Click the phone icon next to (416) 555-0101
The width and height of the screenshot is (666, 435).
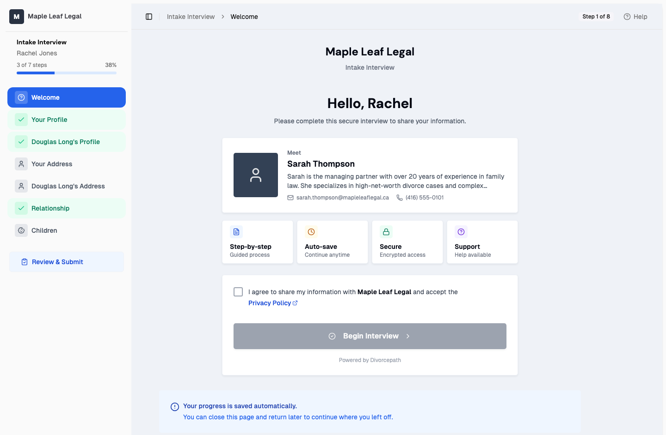(x=400, y=198)
